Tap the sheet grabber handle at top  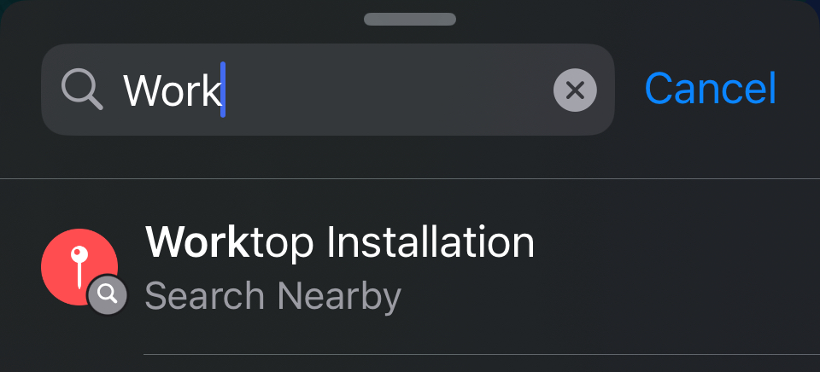pyautogui.click(x=410, y=20)
